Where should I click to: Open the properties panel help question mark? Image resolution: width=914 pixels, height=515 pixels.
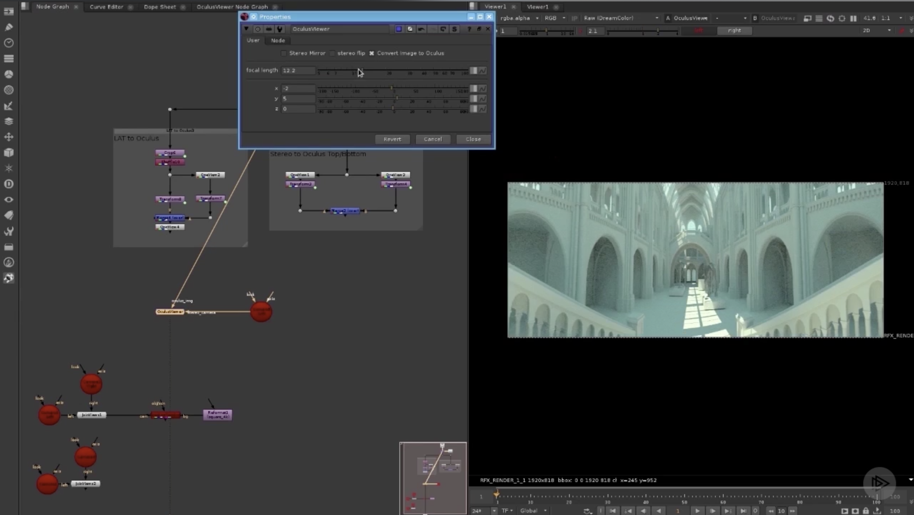(469, 29)
